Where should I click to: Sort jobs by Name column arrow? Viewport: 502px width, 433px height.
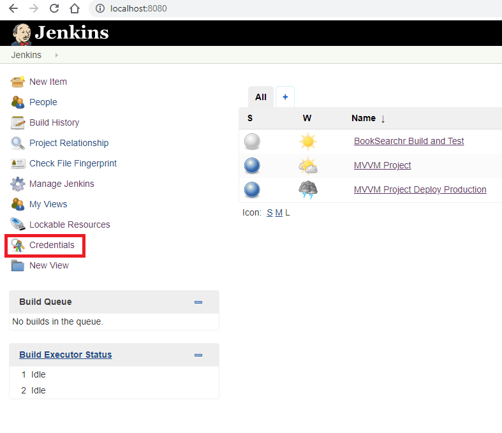383,119
